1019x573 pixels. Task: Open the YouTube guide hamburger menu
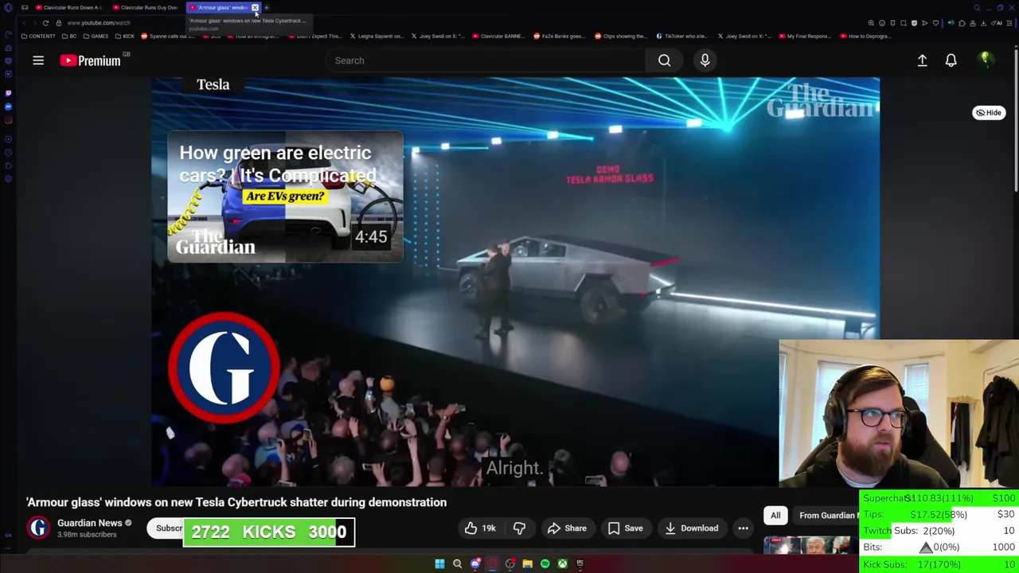pos(37,60)
